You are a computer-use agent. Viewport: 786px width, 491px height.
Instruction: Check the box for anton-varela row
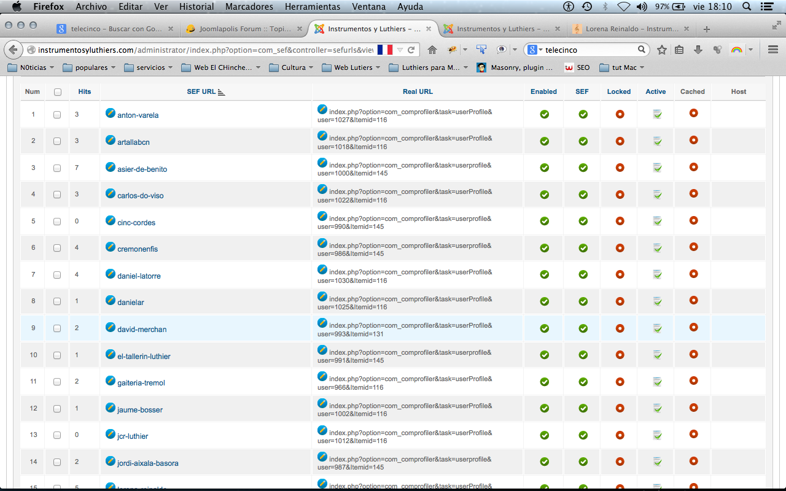57,115
